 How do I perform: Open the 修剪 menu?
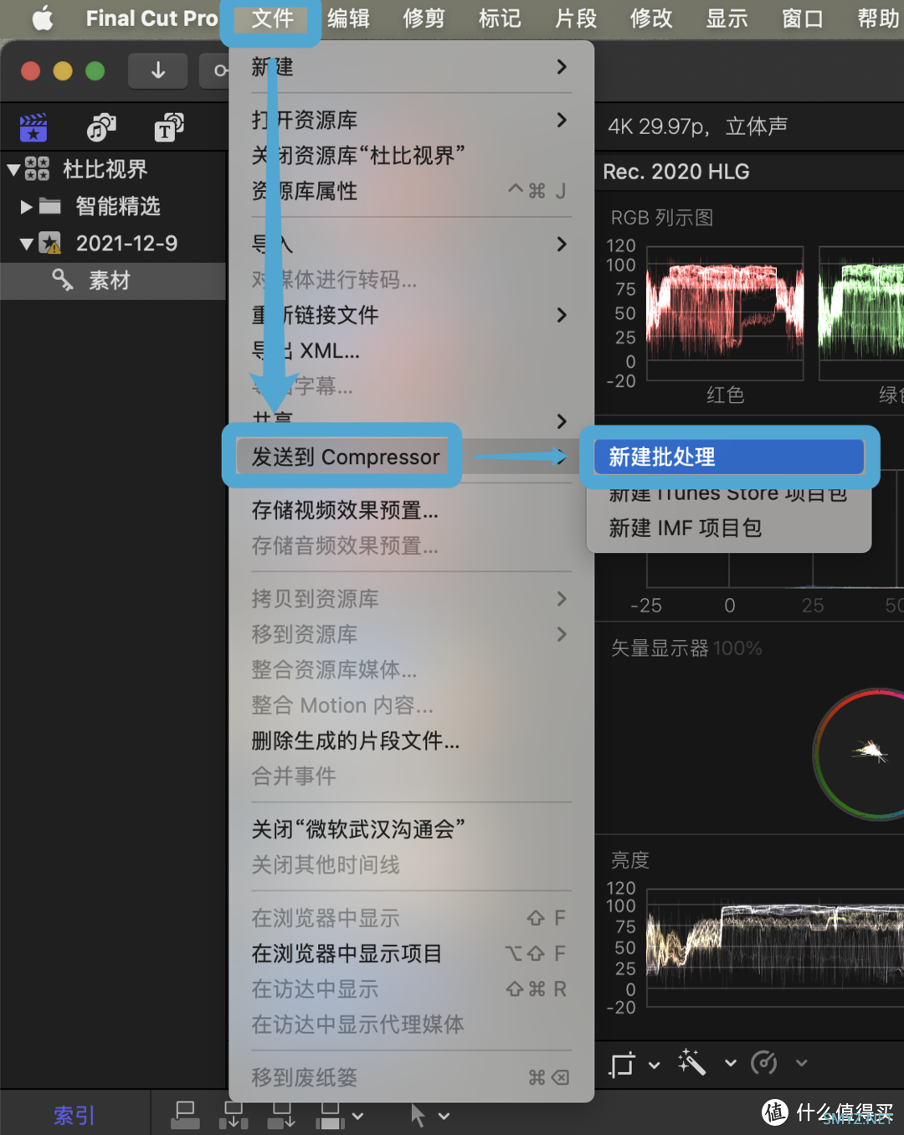424,18
